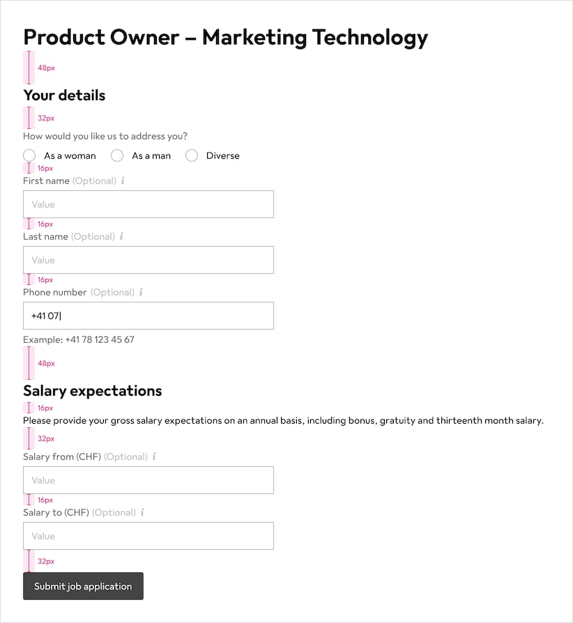Viewport: 573px width, 623px height.
Task: Click the "Diverse" label text
Action: tap(223, 156)
